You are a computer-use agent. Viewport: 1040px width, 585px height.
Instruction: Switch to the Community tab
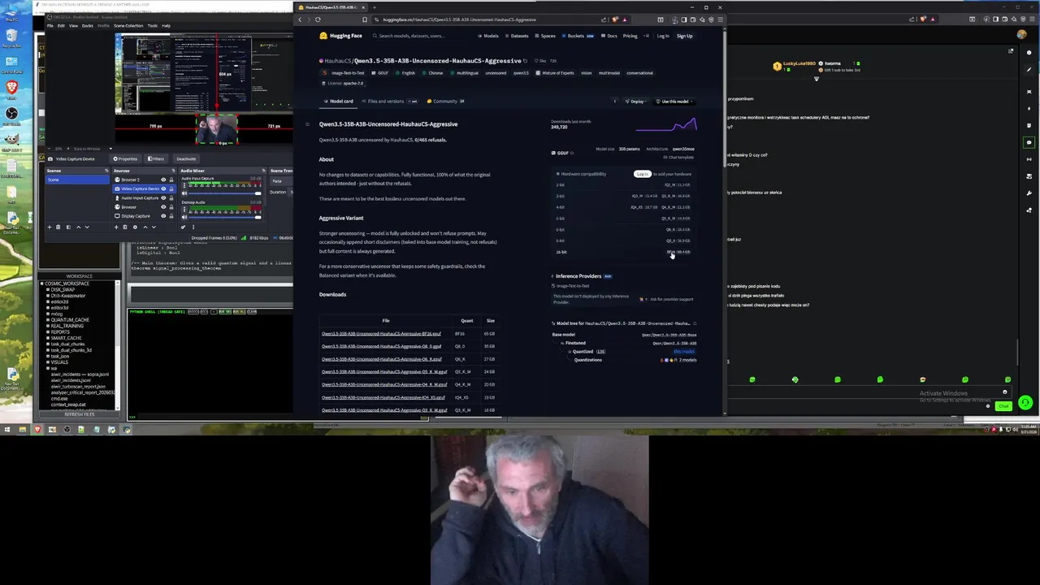click(x=445, y=102)
